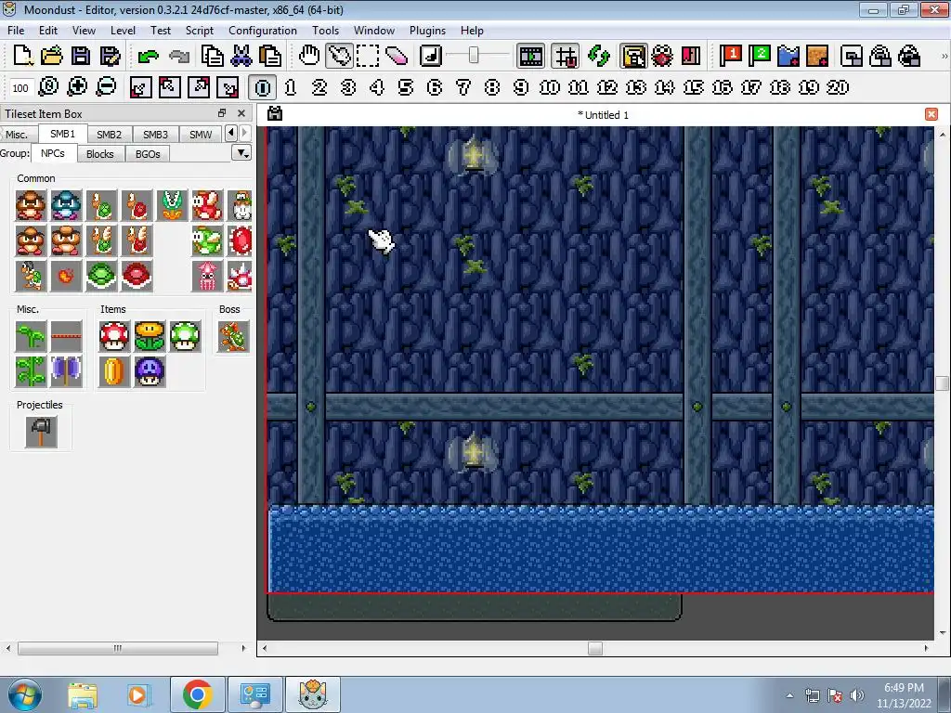Toggle the pointing-hand Selection tool
The height and width of the screenshot is (713, 951).
click(338, 56)
